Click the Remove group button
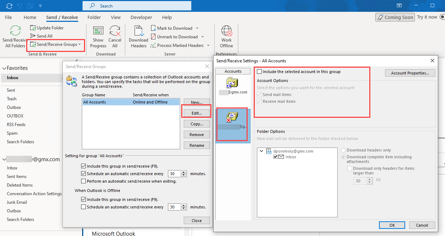The width and height of the screenshot is (445, 236). [x=197, y=135]
